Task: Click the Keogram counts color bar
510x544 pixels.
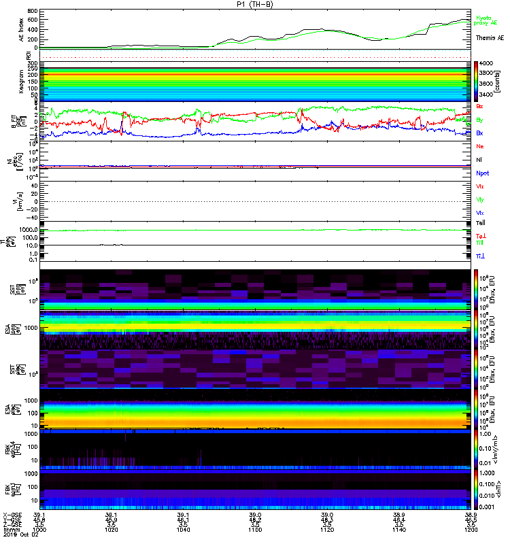Action: pos(476,82)
